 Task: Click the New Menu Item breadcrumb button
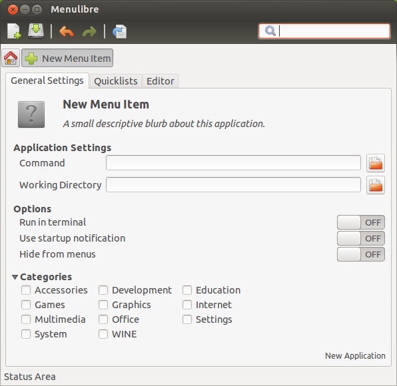click(67, 58)
